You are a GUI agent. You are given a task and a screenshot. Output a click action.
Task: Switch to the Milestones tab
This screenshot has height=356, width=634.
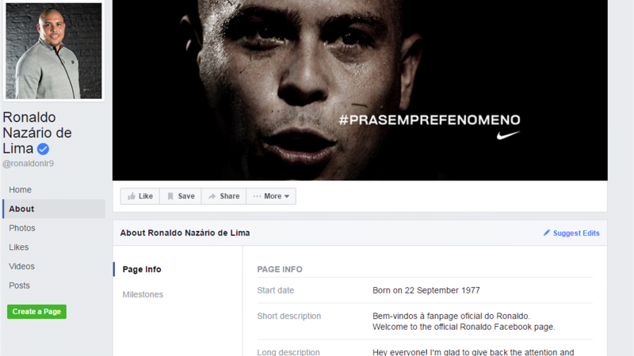143,295
